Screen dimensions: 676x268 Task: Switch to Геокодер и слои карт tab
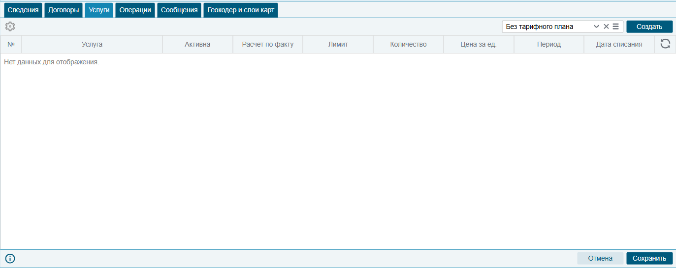point(241,10)
